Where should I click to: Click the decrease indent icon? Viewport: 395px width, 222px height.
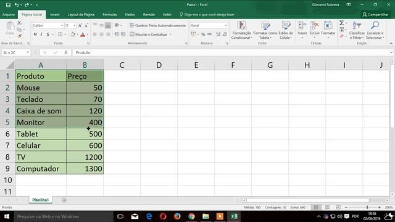[117, 34]
